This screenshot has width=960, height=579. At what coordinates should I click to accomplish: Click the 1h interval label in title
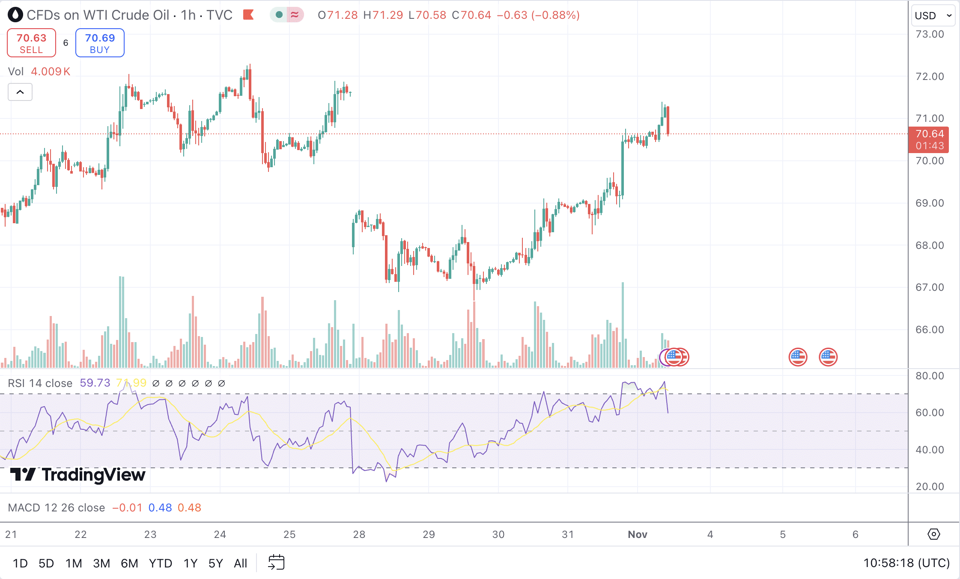click(x=188, y=15)
